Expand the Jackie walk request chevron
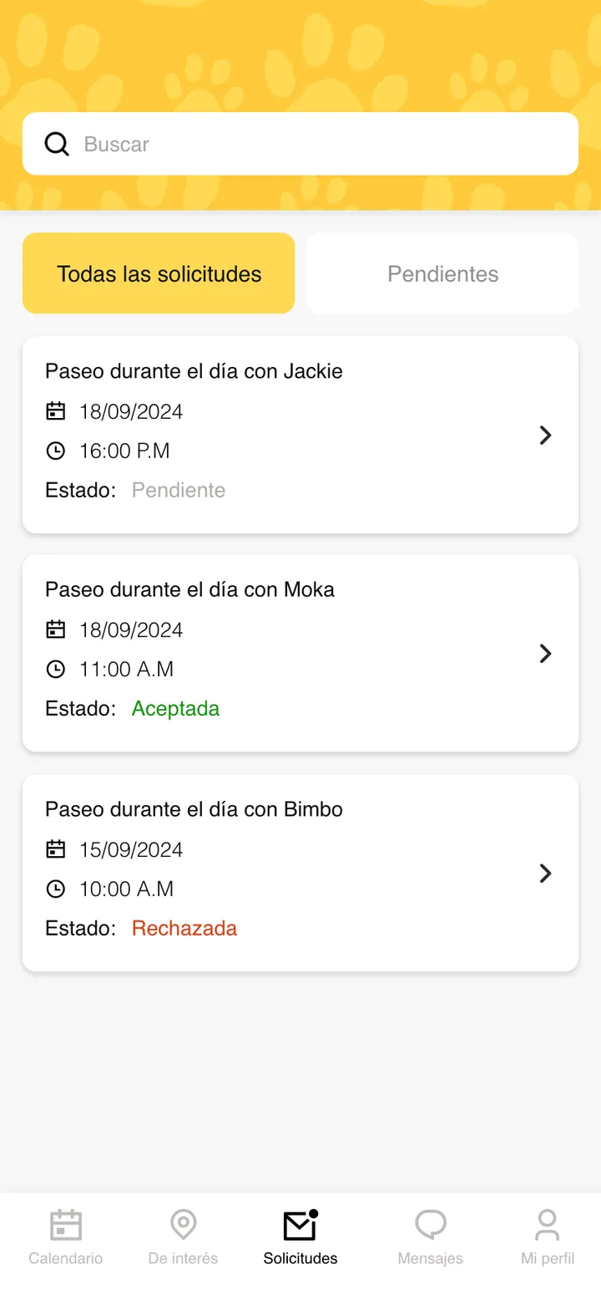 click(x=545, y=435)
